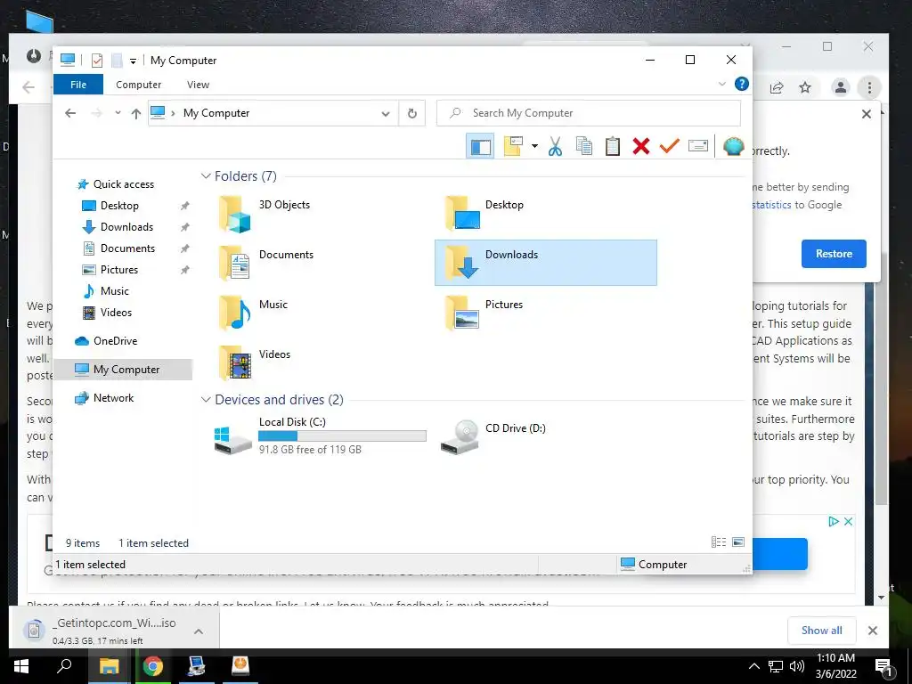Click Show all downloads button

coord(821,631)
